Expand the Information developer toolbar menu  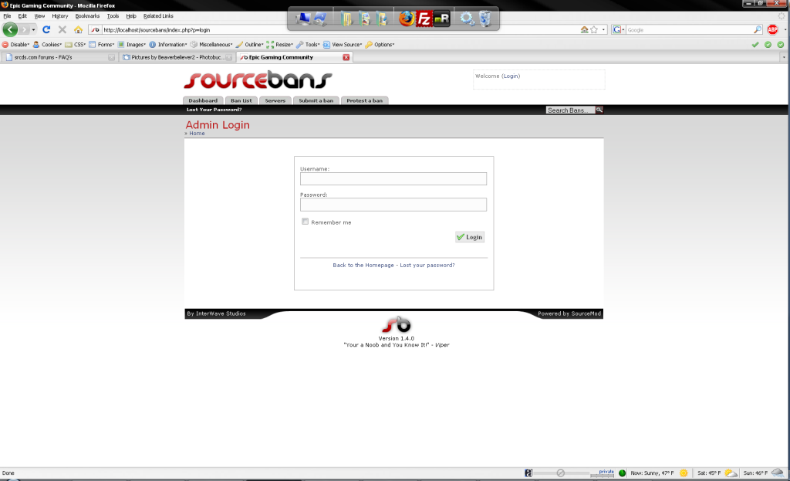click(167, 44)
